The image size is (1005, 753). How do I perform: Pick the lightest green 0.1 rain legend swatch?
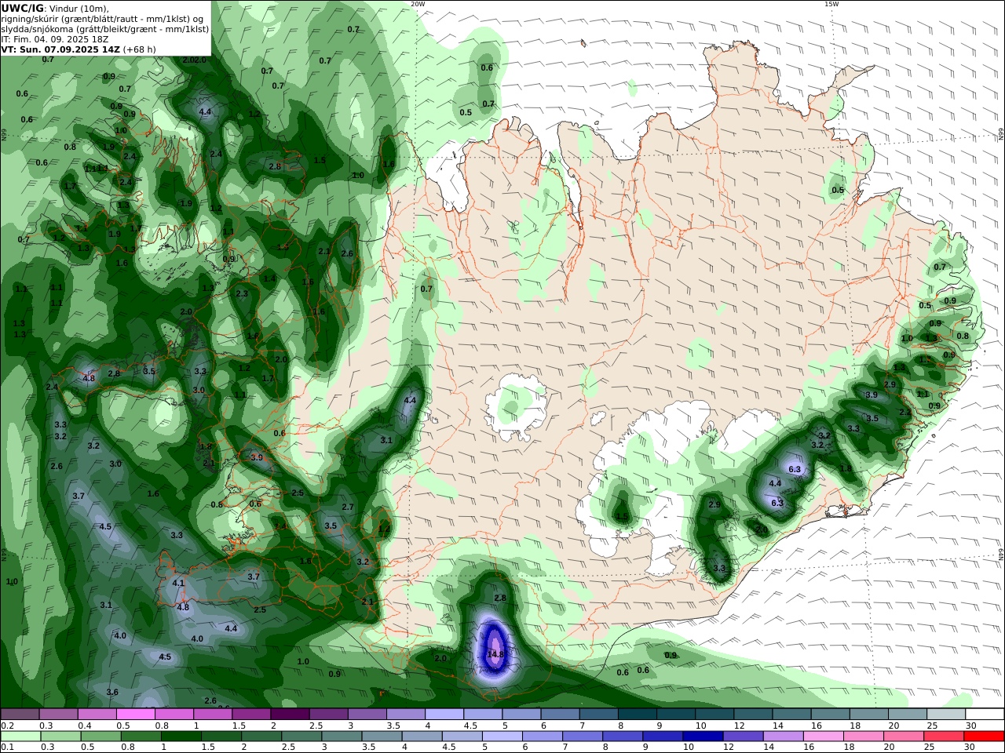(20, 737)
